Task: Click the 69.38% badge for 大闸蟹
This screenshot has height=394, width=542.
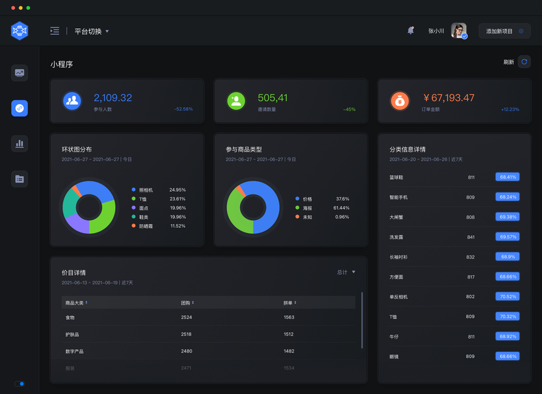Action: (507, 217)
